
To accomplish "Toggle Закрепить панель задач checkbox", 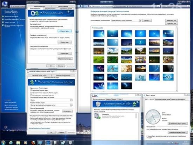I will point(31,90).
